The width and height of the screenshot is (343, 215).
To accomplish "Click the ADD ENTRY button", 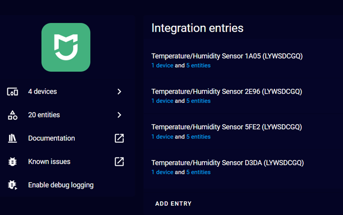I will click(x=173, y=204).
